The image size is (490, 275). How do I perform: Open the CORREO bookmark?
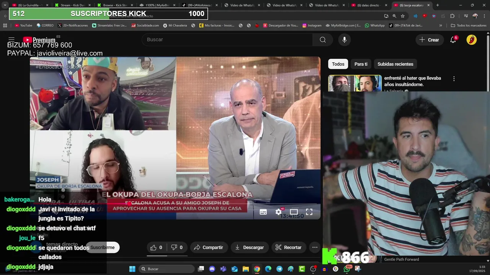(x=45, y=26)
